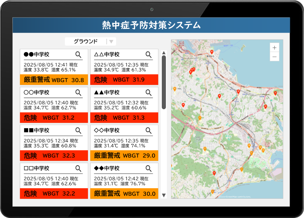Open the search magnifier for ●●中学校
The image size is (304, 218).
click(78, 54)
